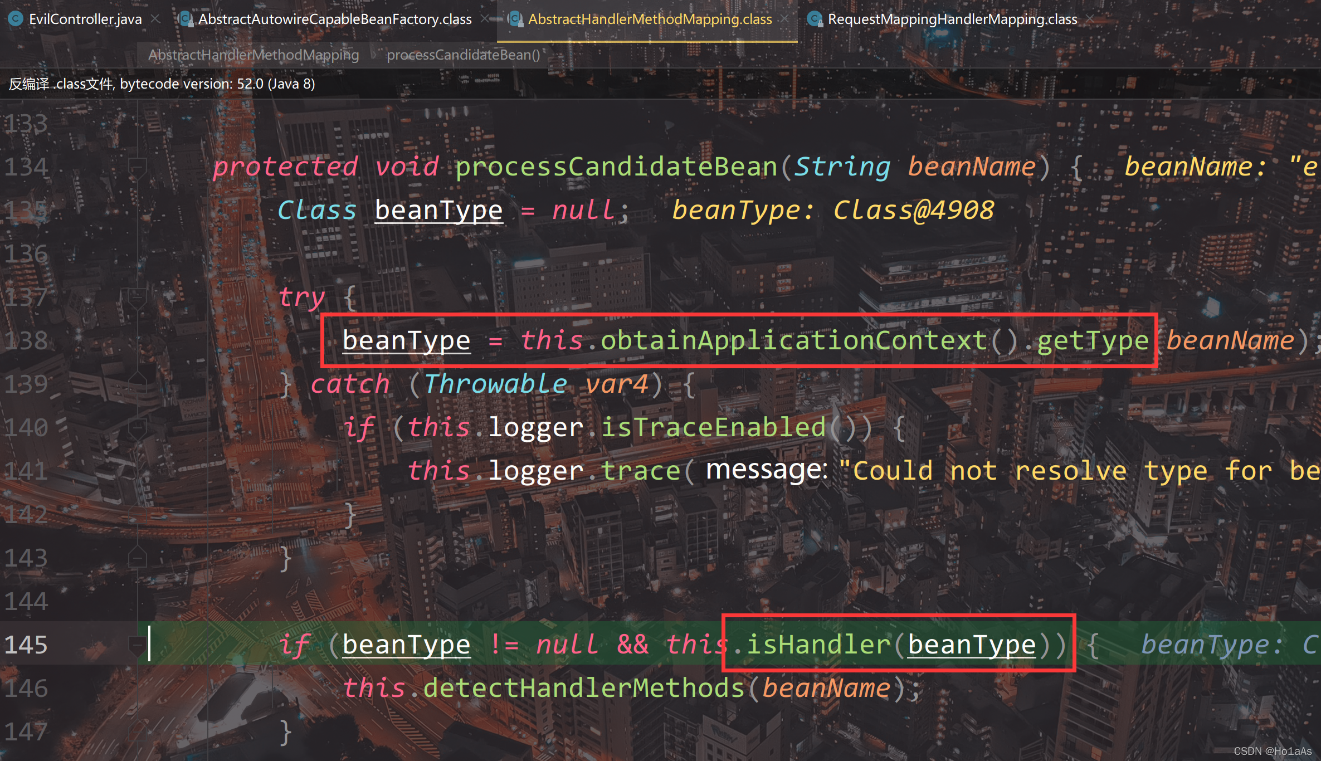Close the AbstractAutowireCapableBeanFactory.class tab

click(485, 19)
